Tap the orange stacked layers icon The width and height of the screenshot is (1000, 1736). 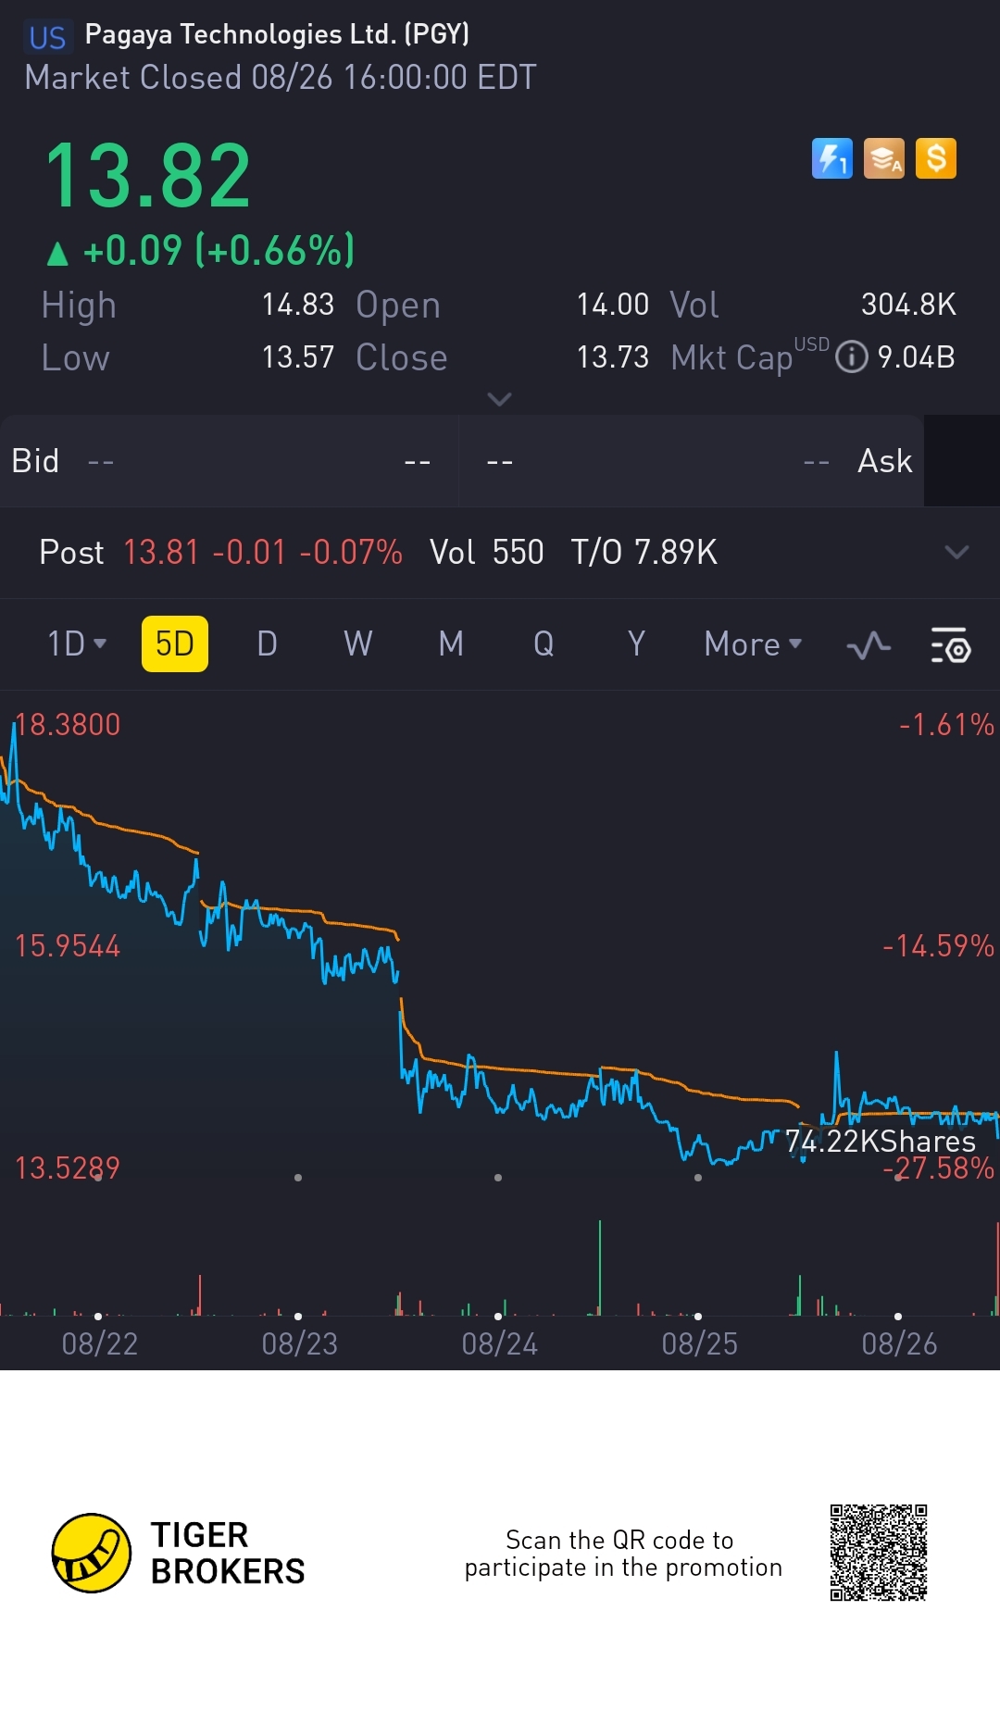pyautogui.click(x=883, y=158)
